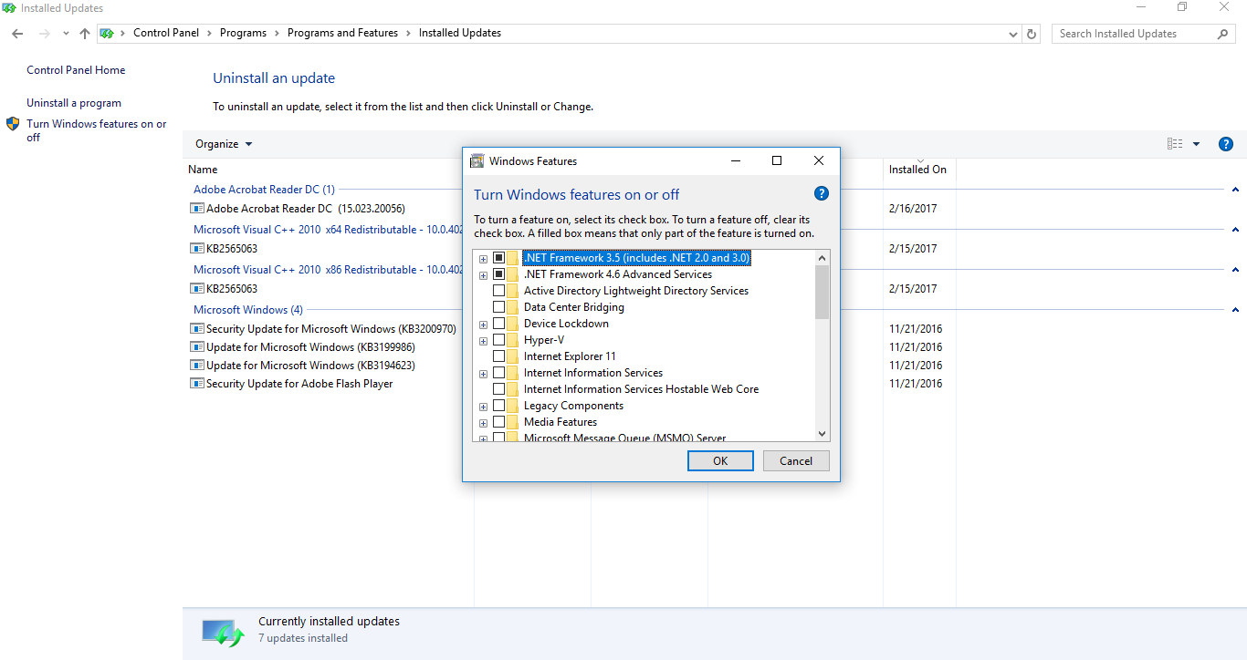Click the icon for Security Update KB3200970
Viewport: 1247px width, 660px height.
[x=196, y=329]
